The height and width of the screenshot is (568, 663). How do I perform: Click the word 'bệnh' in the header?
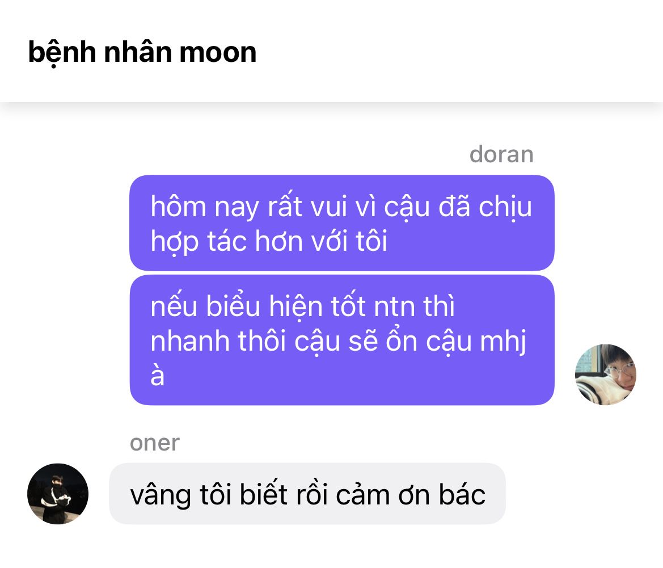coord(62,52)
